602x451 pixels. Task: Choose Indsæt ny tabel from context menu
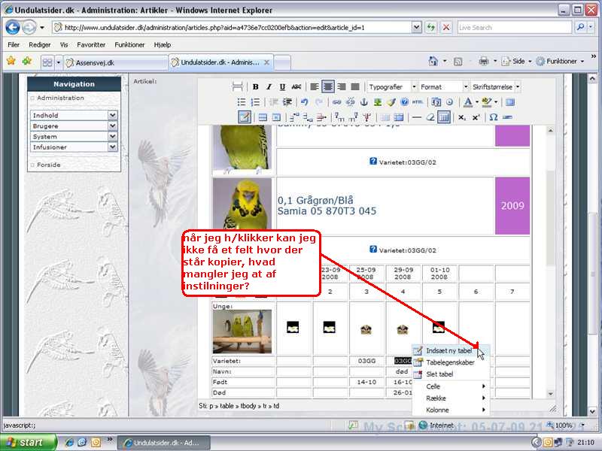(x=449, y=350)
